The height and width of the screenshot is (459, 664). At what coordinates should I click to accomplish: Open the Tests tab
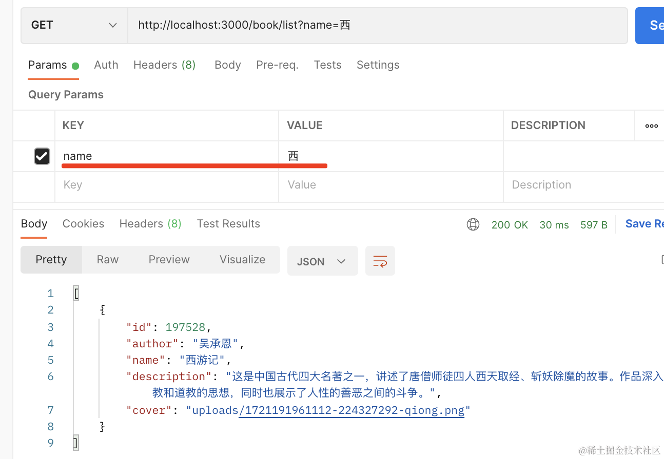click(x=327, y=65)
